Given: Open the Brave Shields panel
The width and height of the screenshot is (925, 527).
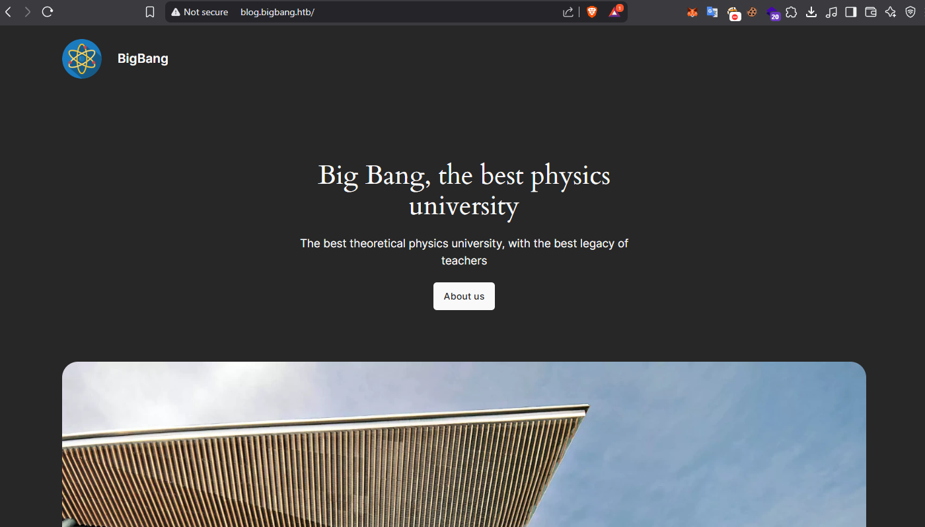Looking at the screenshot, I should tap(591, 11).
